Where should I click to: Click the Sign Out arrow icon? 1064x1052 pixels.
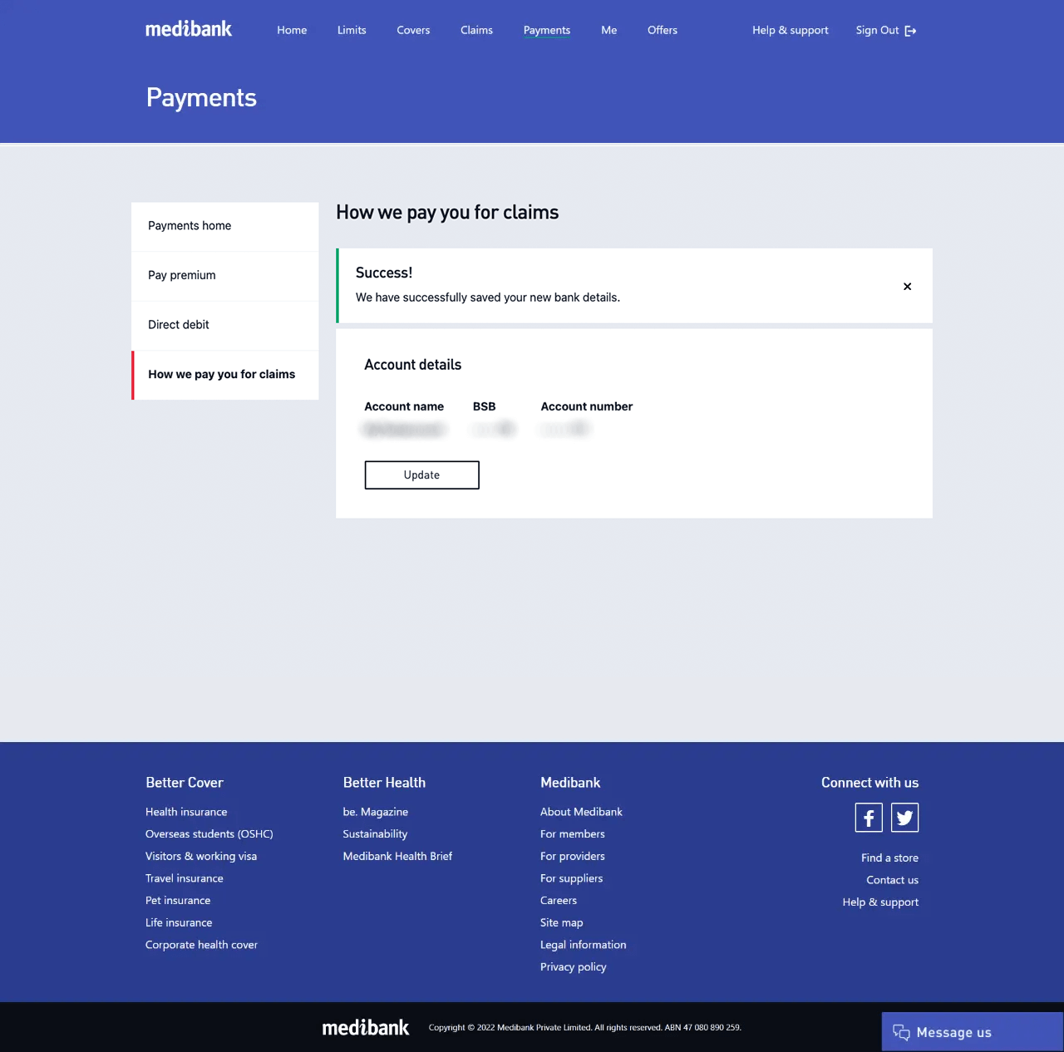[910, 31]
